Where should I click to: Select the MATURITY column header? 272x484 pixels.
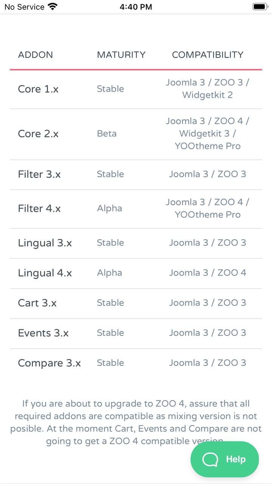(x=121, y=55)
